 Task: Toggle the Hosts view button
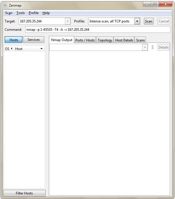[14, 40]
